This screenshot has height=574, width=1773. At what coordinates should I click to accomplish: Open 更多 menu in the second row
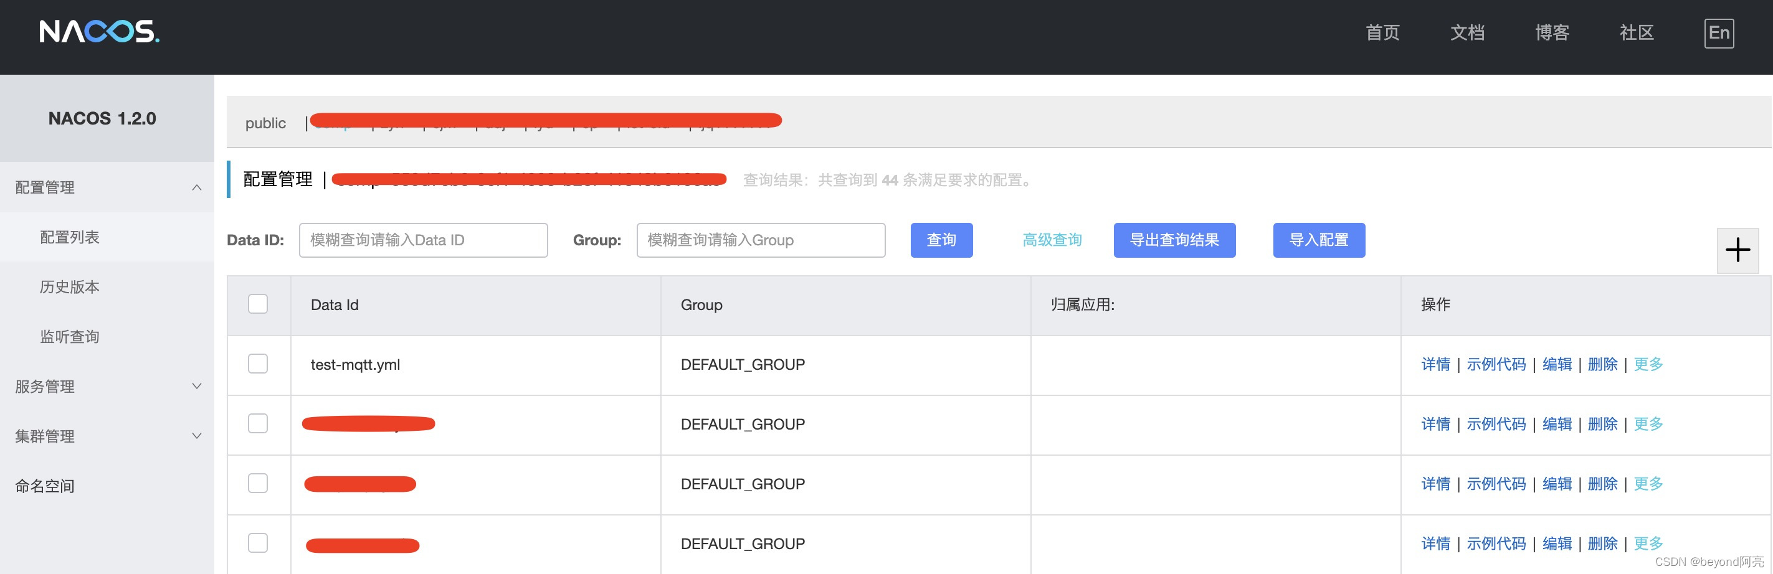(1648, 424)
